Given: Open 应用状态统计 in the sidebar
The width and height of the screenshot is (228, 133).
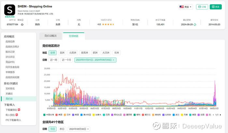Looking at the screenshot, I should coord(12,47).
